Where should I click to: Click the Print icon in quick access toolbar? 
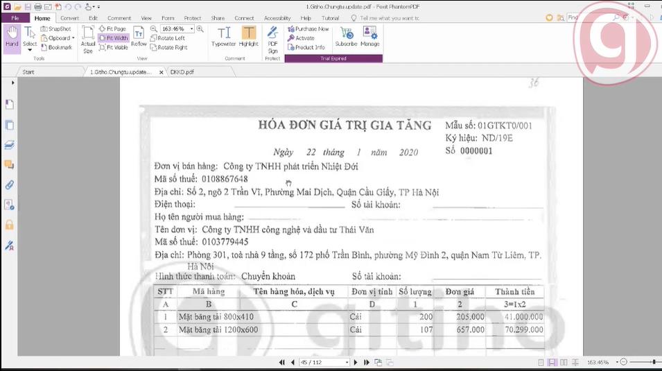click(37, 7)
